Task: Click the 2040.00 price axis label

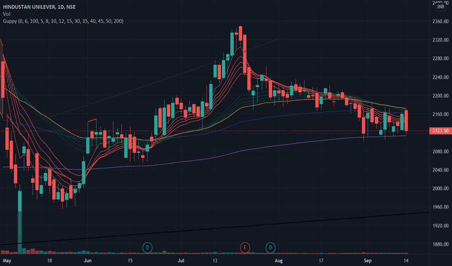Action: coord(440,170)
